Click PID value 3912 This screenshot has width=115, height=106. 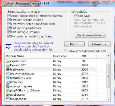point(85,82)
